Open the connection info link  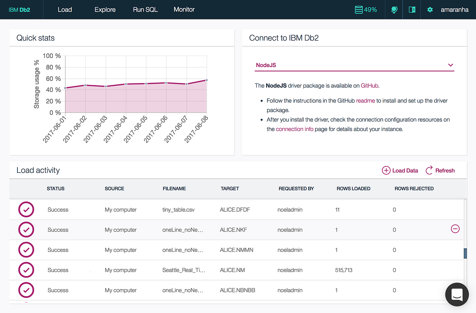point(295,129)
